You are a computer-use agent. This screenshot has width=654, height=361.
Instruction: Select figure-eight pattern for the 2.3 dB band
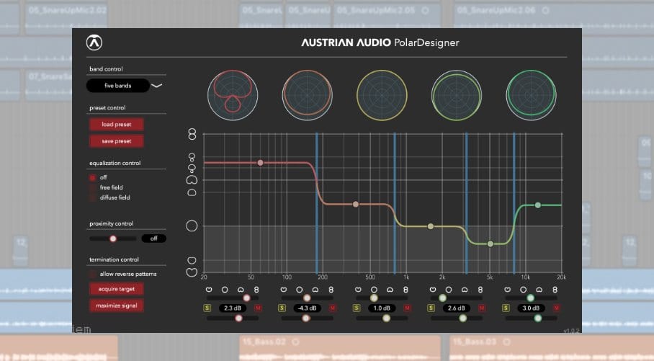256,289
